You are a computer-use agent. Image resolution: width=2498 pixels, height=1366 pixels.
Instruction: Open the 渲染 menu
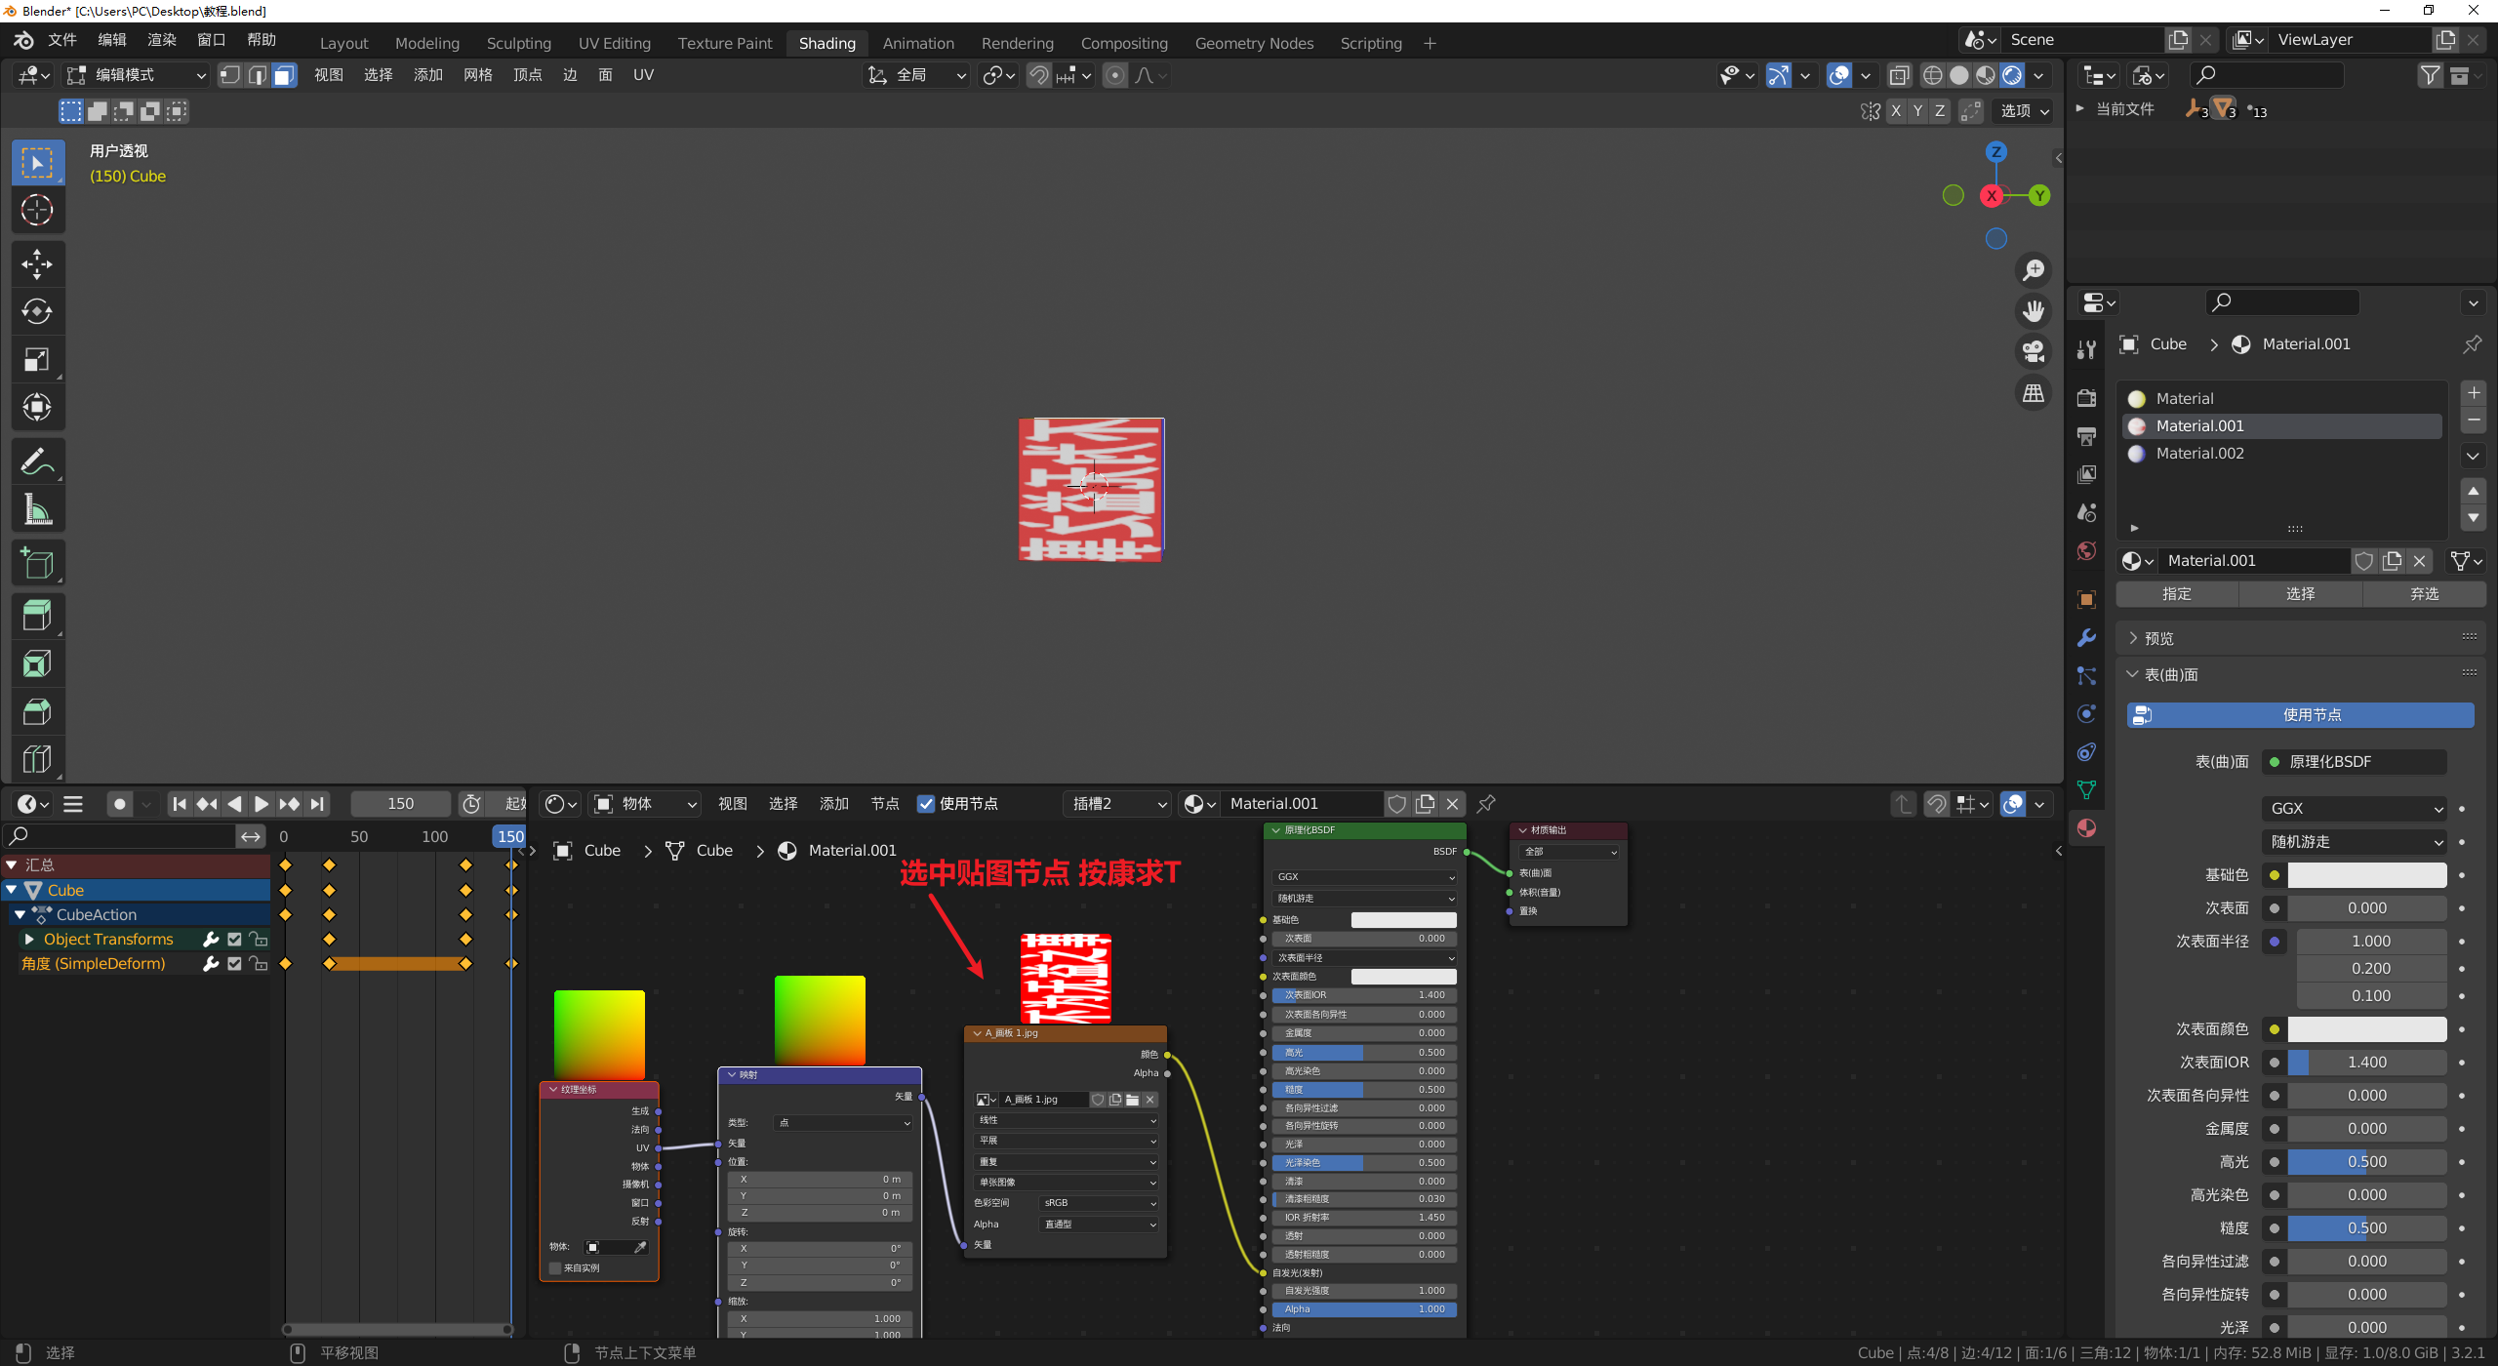click(x=161, y=40)
